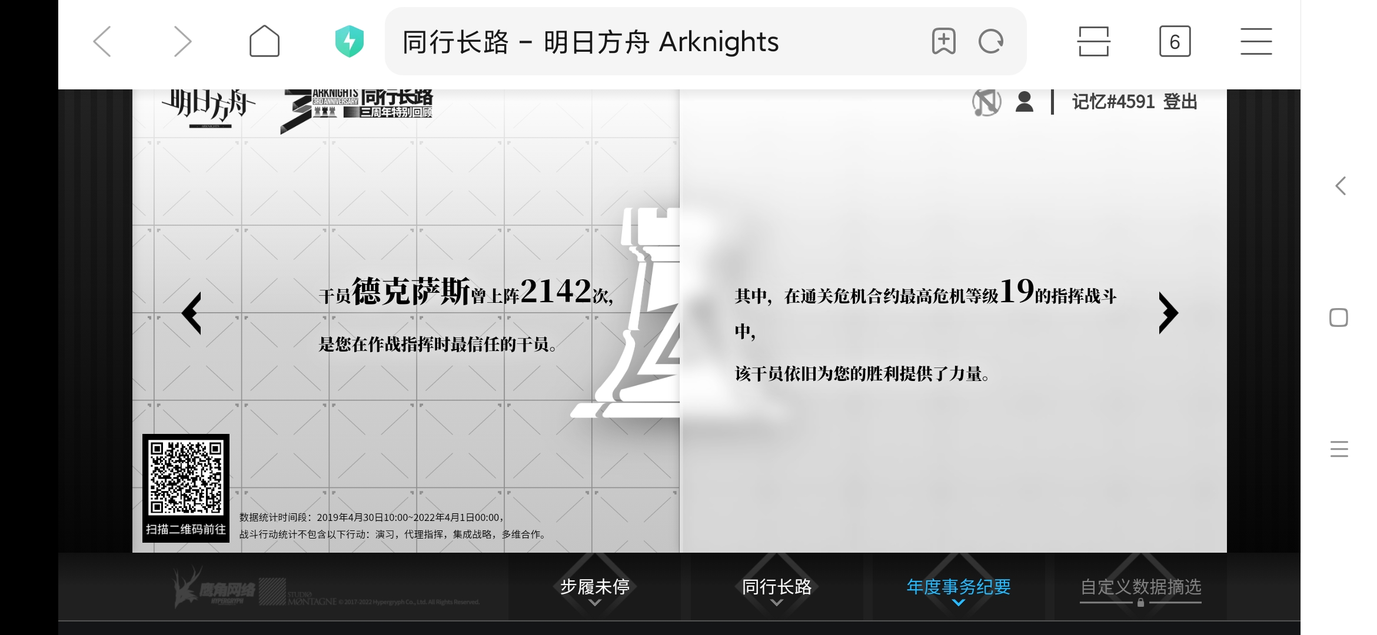Open the tab switcher showing 6
This screenshot has height=635, width=1377.
click(x=1175, y=41)
